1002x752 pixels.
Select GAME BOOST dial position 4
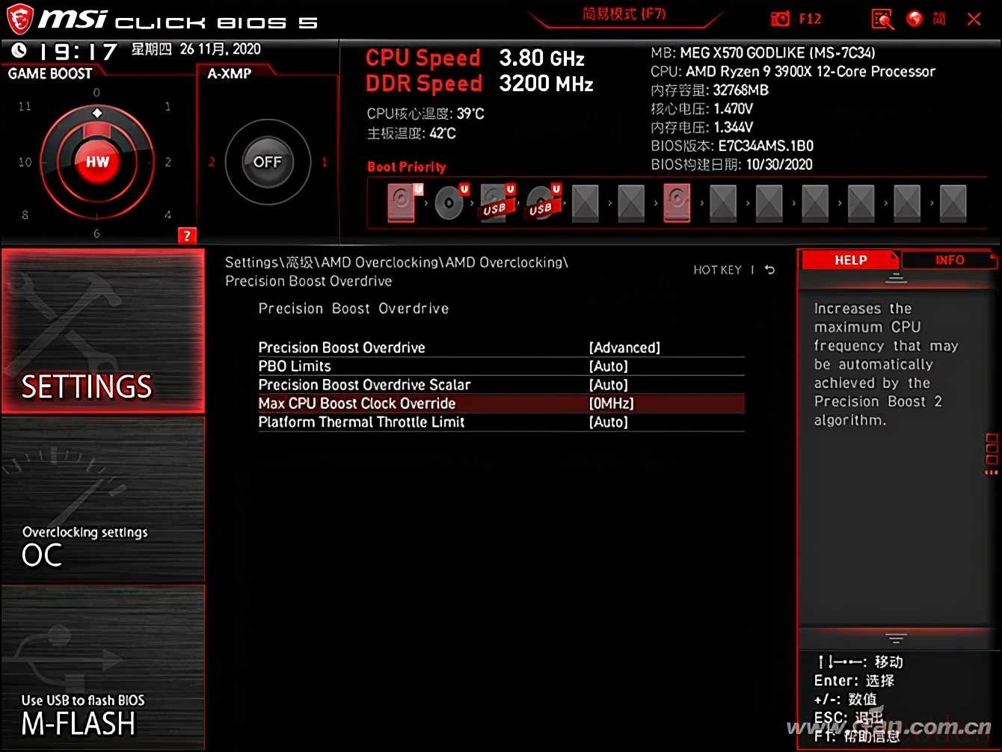tap(167, 215)
